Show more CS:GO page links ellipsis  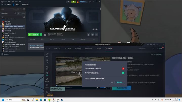pyautogui.click(x=94, y=40)
